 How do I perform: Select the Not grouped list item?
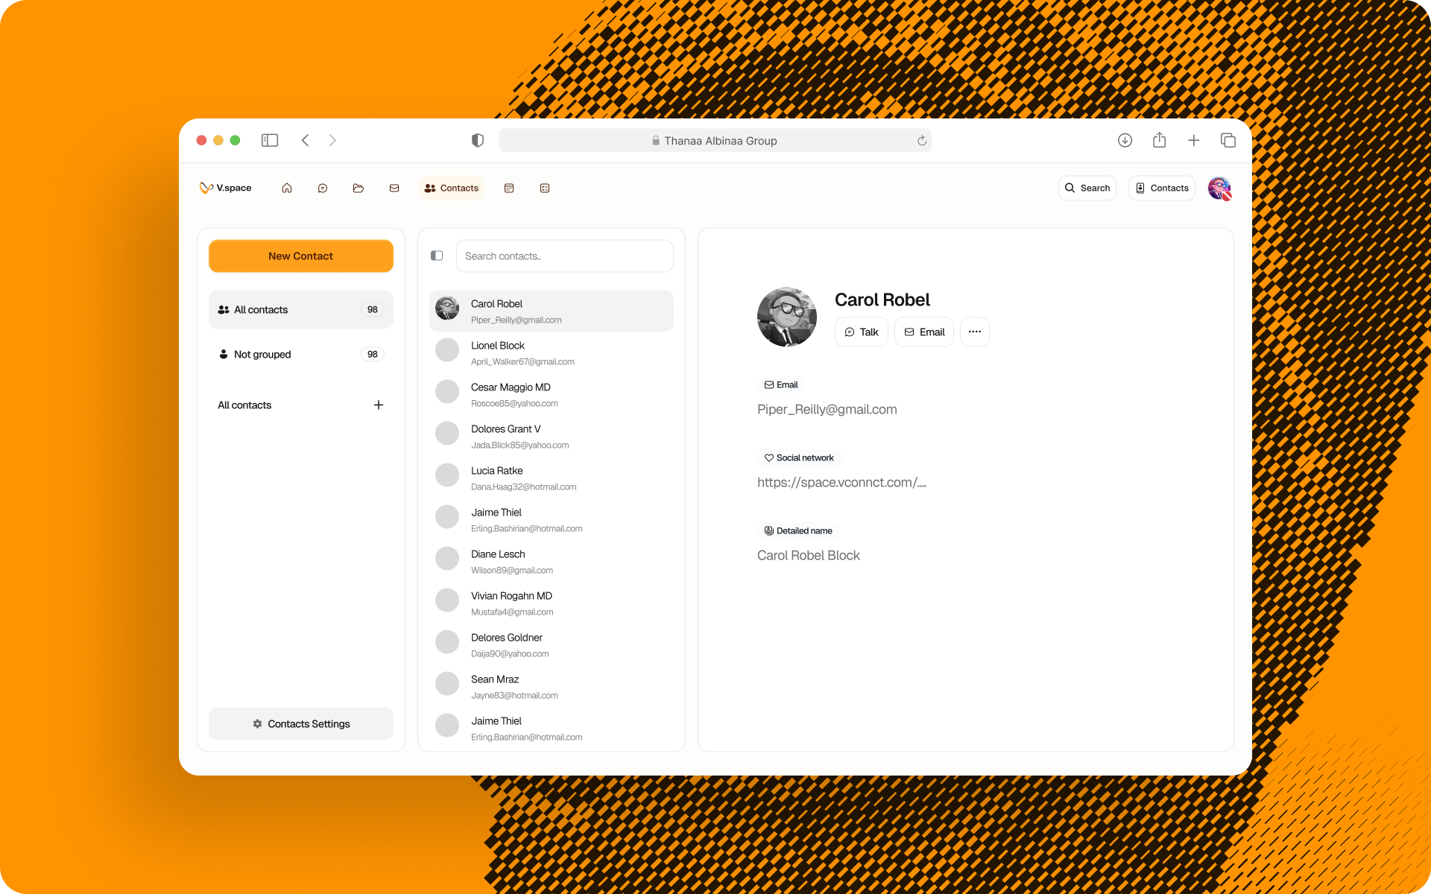pyautogui.click(x=301, y=355)
